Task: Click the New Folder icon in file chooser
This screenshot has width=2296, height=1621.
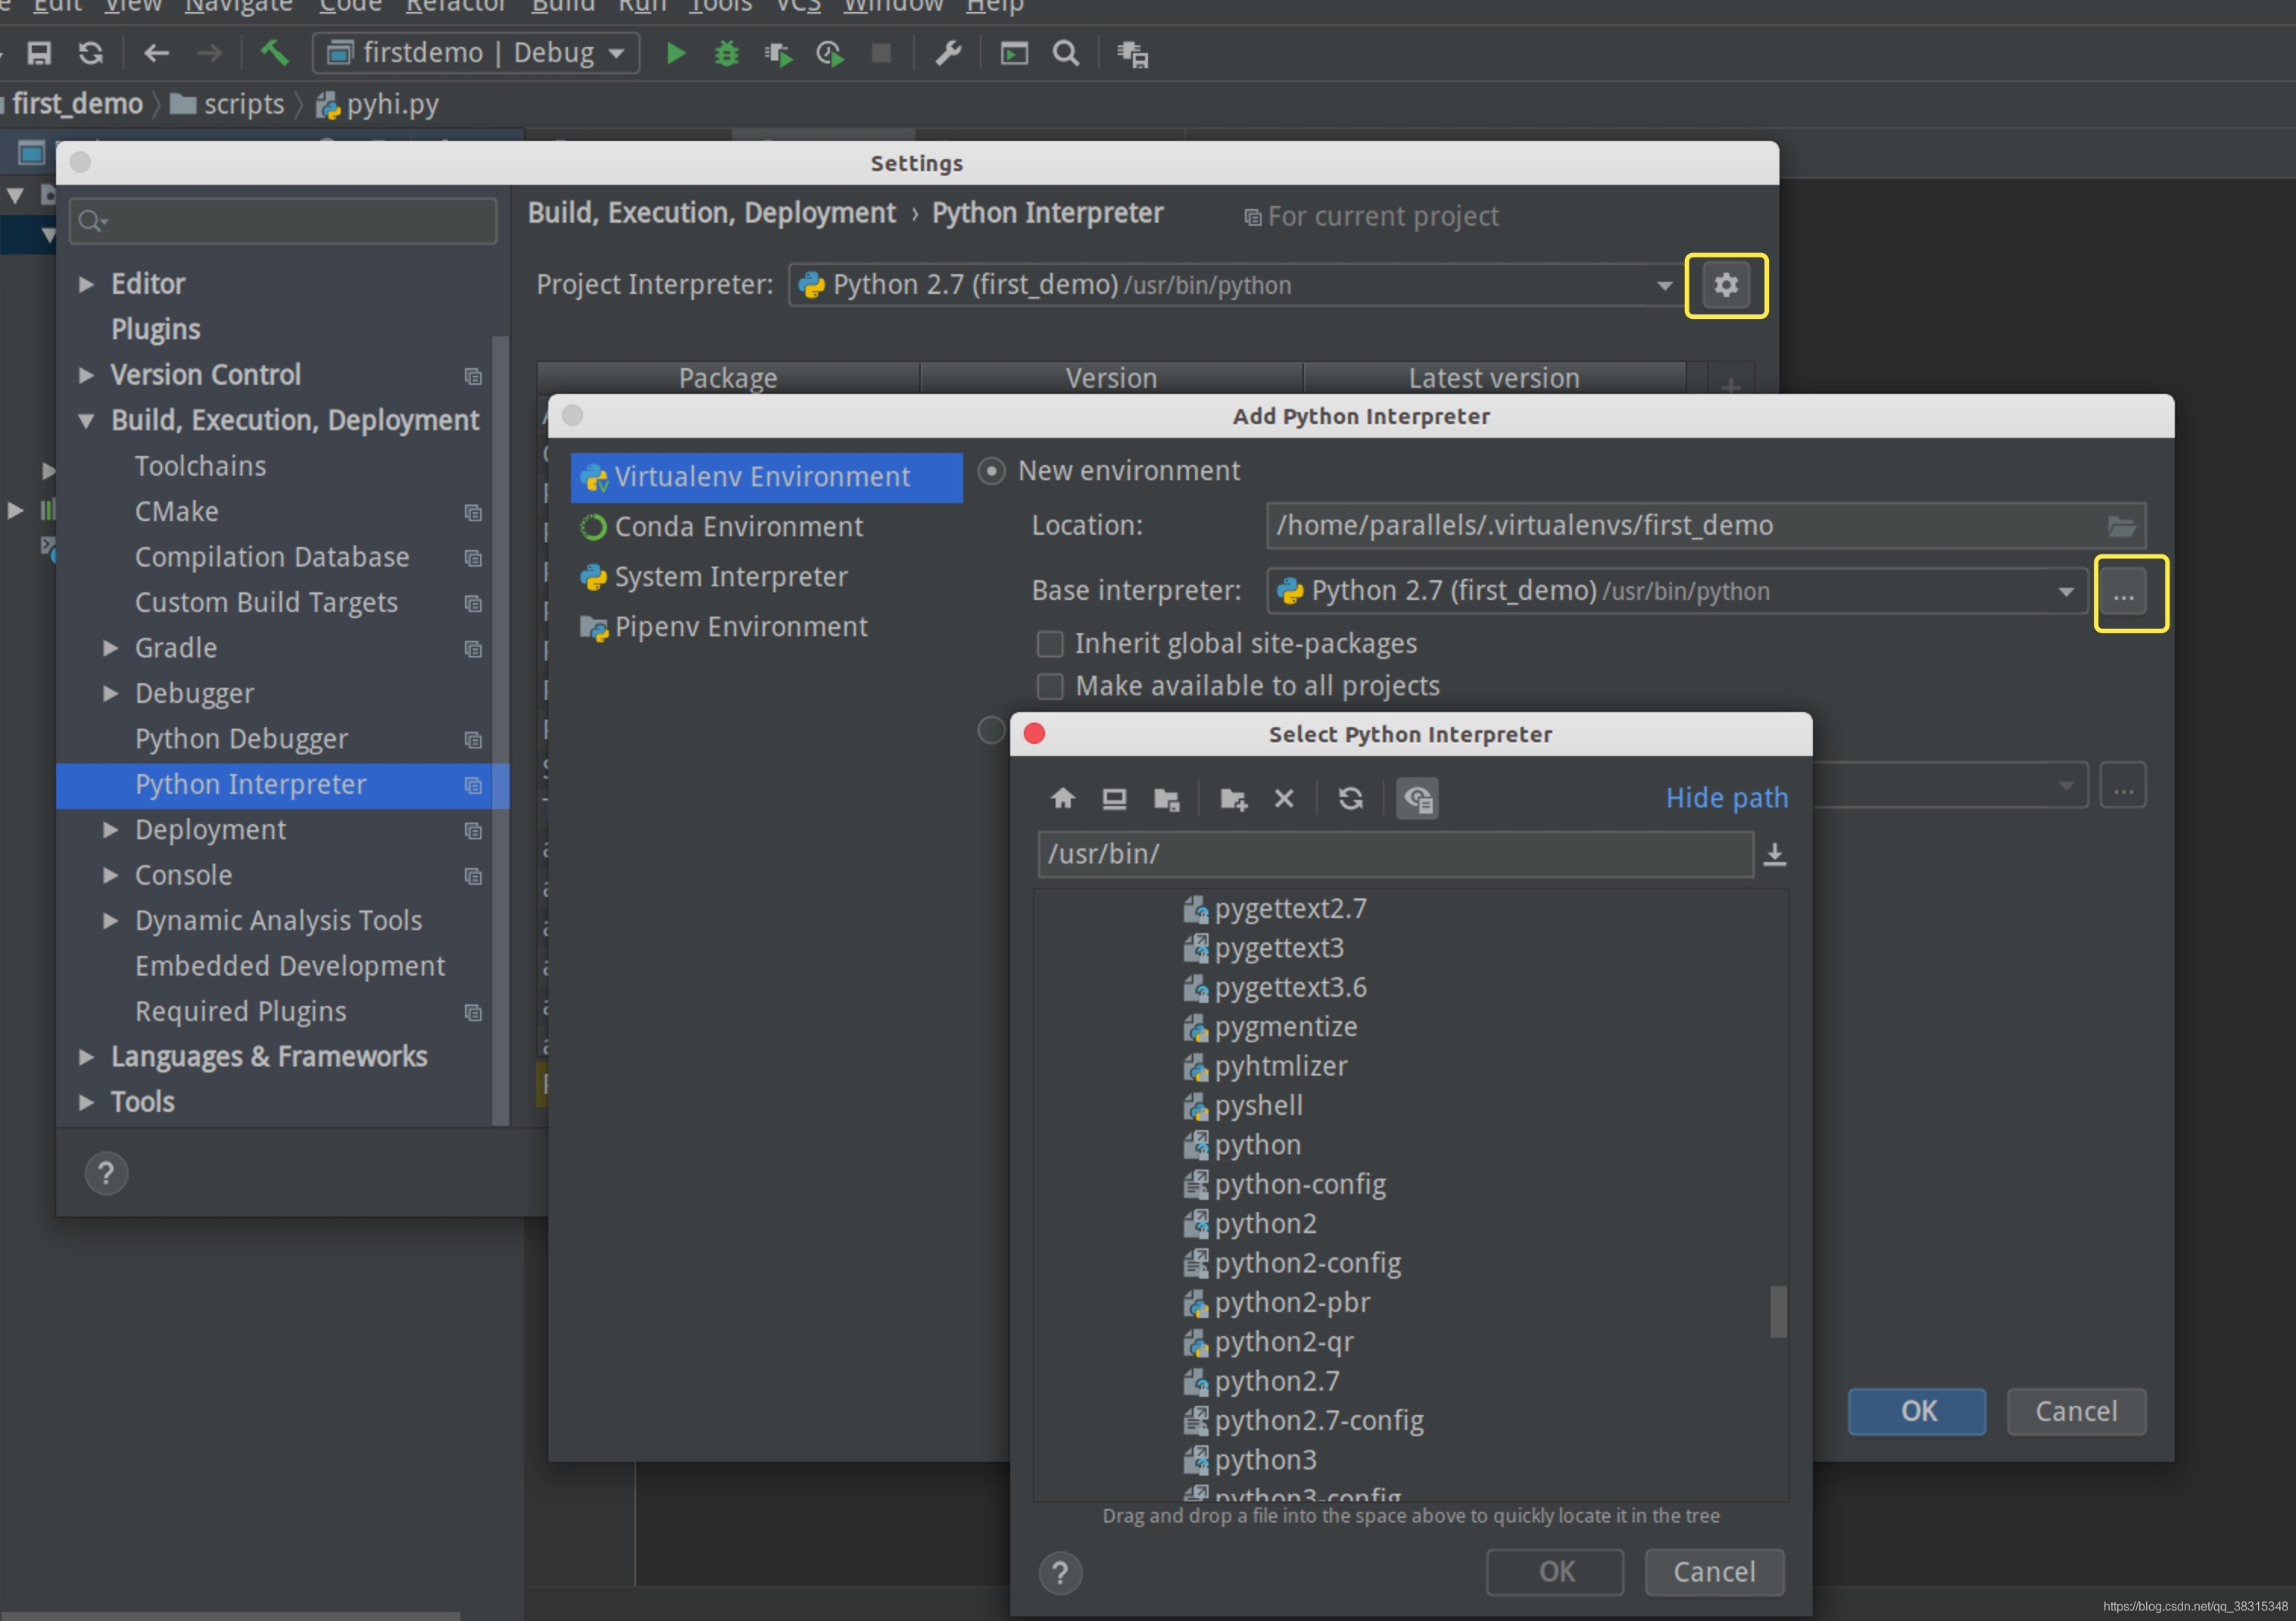Action: (x=1233, y=798)
